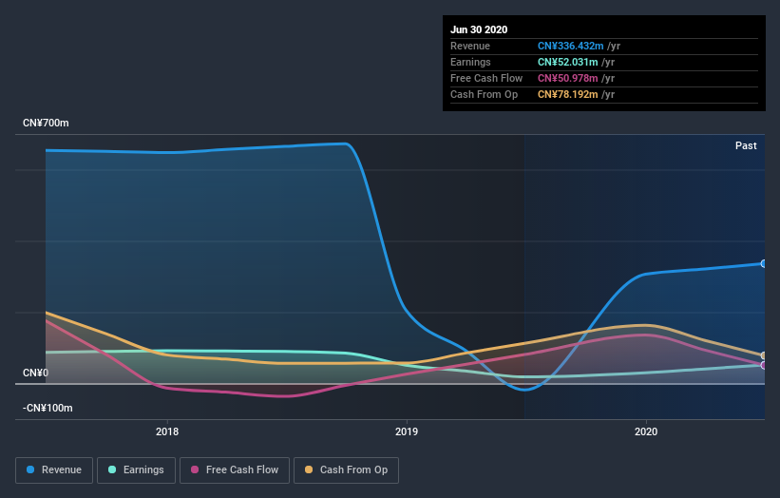Image resolution: width=780 pixels, height=498 pixels.
Task: Click the CN¥52.031m earnings value
Action: 567,62
